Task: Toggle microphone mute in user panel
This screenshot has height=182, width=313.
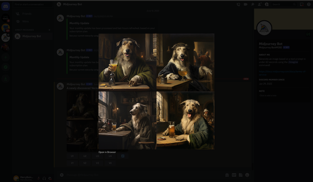Action: (x=39, y=178)
